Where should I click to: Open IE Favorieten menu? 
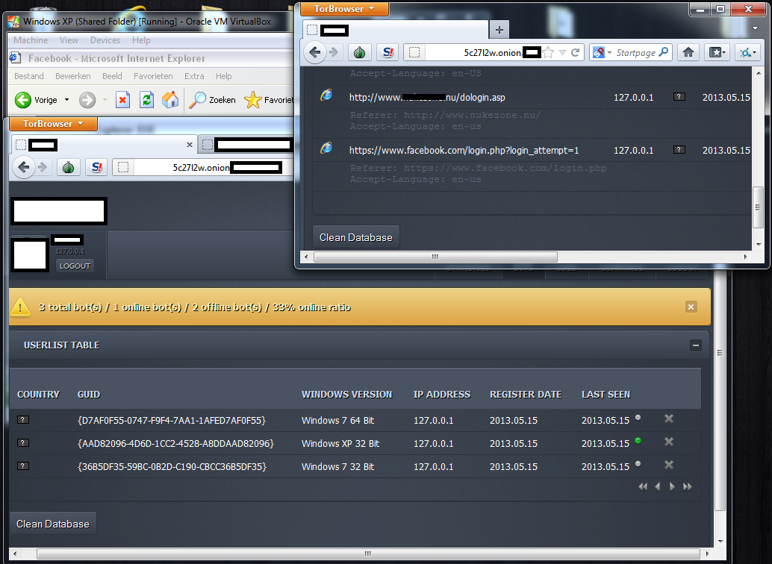(x=153, y=76)
